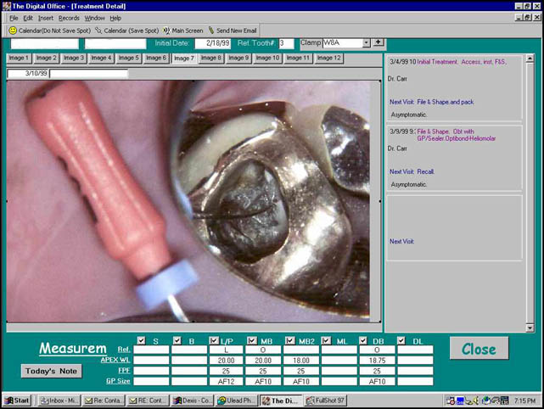Image resolution: width=544 pixels, height=409 pixels.
Task: Open the Windows Start menu
Action: click(x=16, y=400)
